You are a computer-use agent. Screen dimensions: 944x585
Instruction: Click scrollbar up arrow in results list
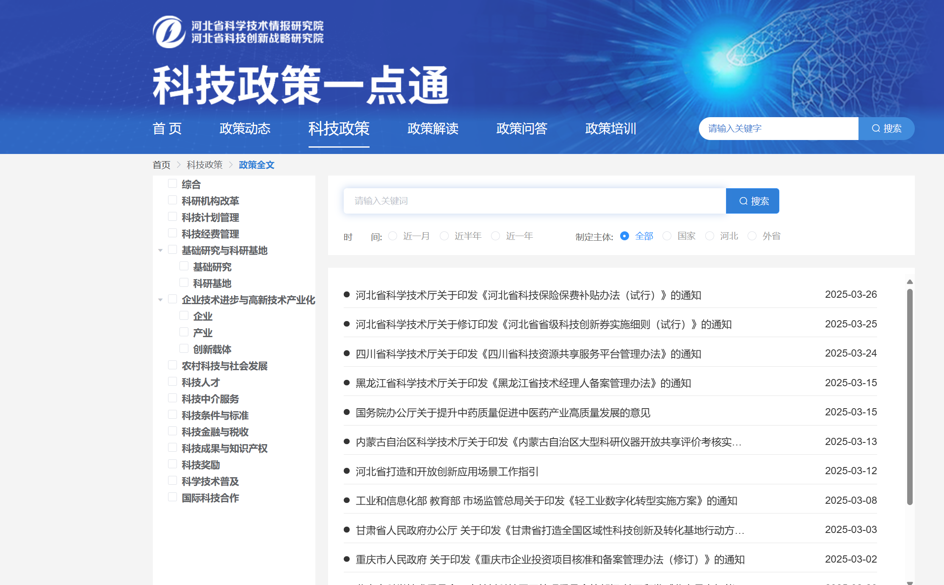909,282
